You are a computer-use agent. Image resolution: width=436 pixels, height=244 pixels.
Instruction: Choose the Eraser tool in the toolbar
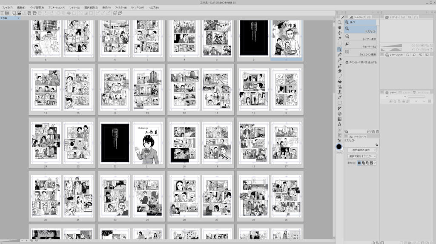339,71
